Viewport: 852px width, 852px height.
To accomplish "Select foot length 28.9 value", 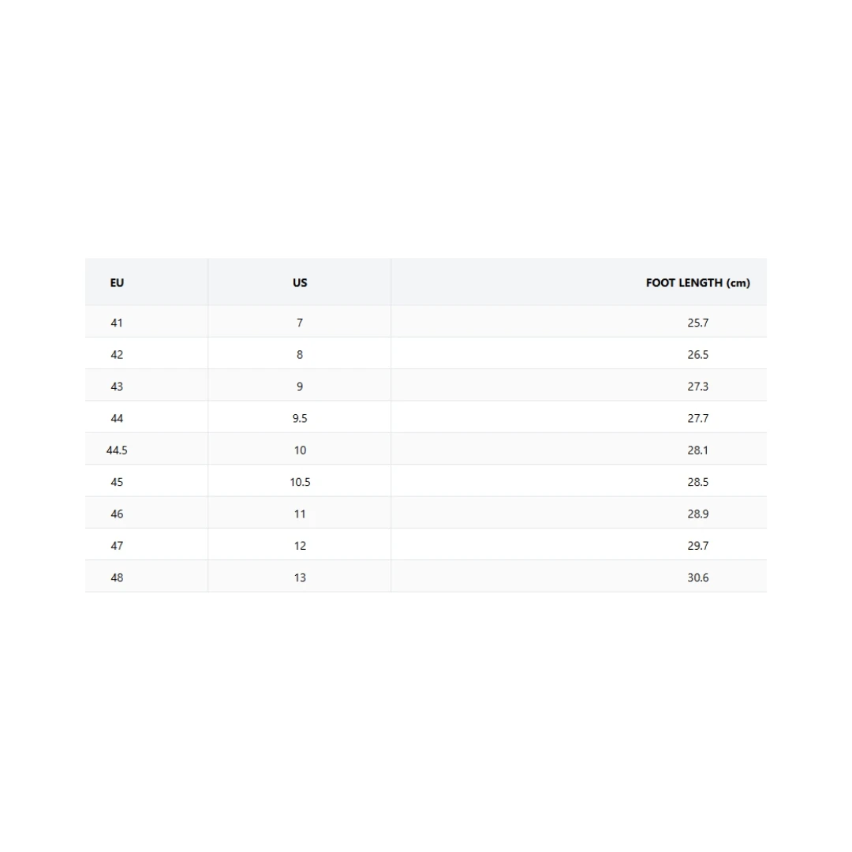I will click(x=697, y=514).
